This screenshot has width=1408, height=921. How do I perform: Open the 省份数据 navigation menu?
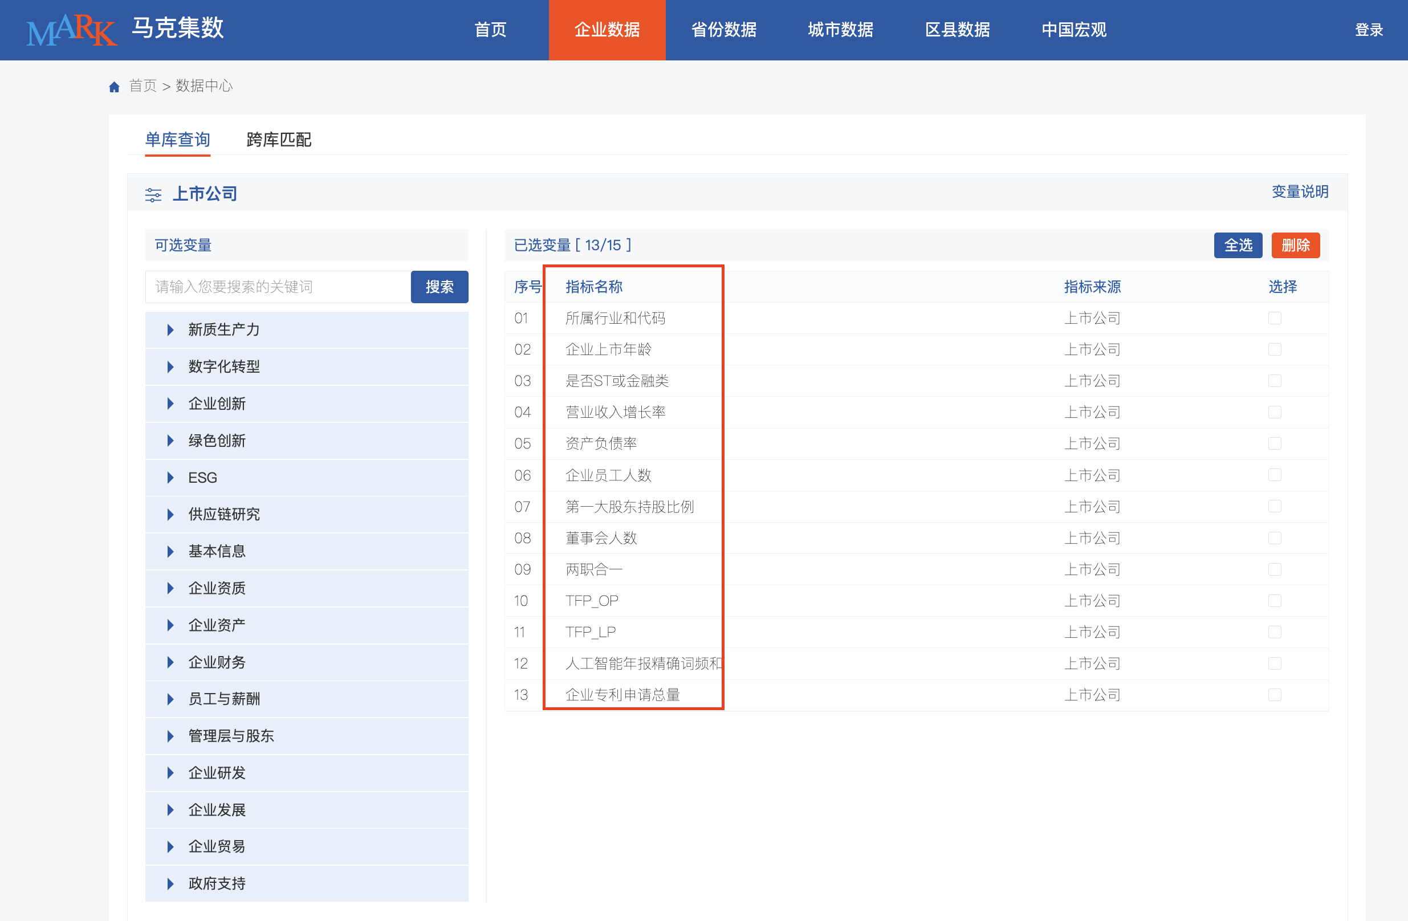click(x=723, y=30)
